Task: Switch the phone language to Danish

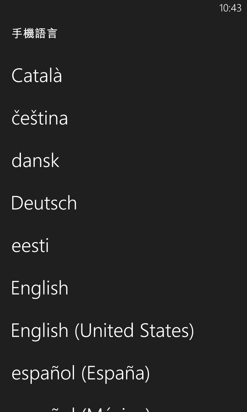Action: click(35, 161)
